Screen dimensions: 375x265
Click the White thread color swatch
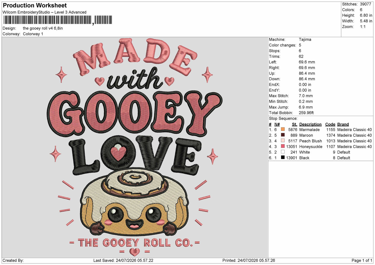coord(283,152)
